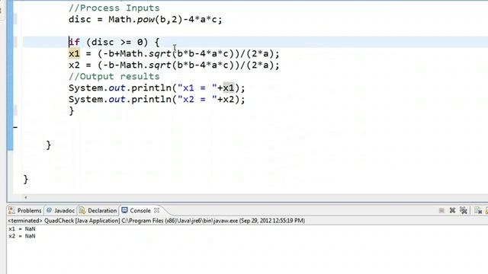Click the x2 = (-b-Math.sqrt line
The width and height of the screenshot is (488, 274).
(174, 65)
